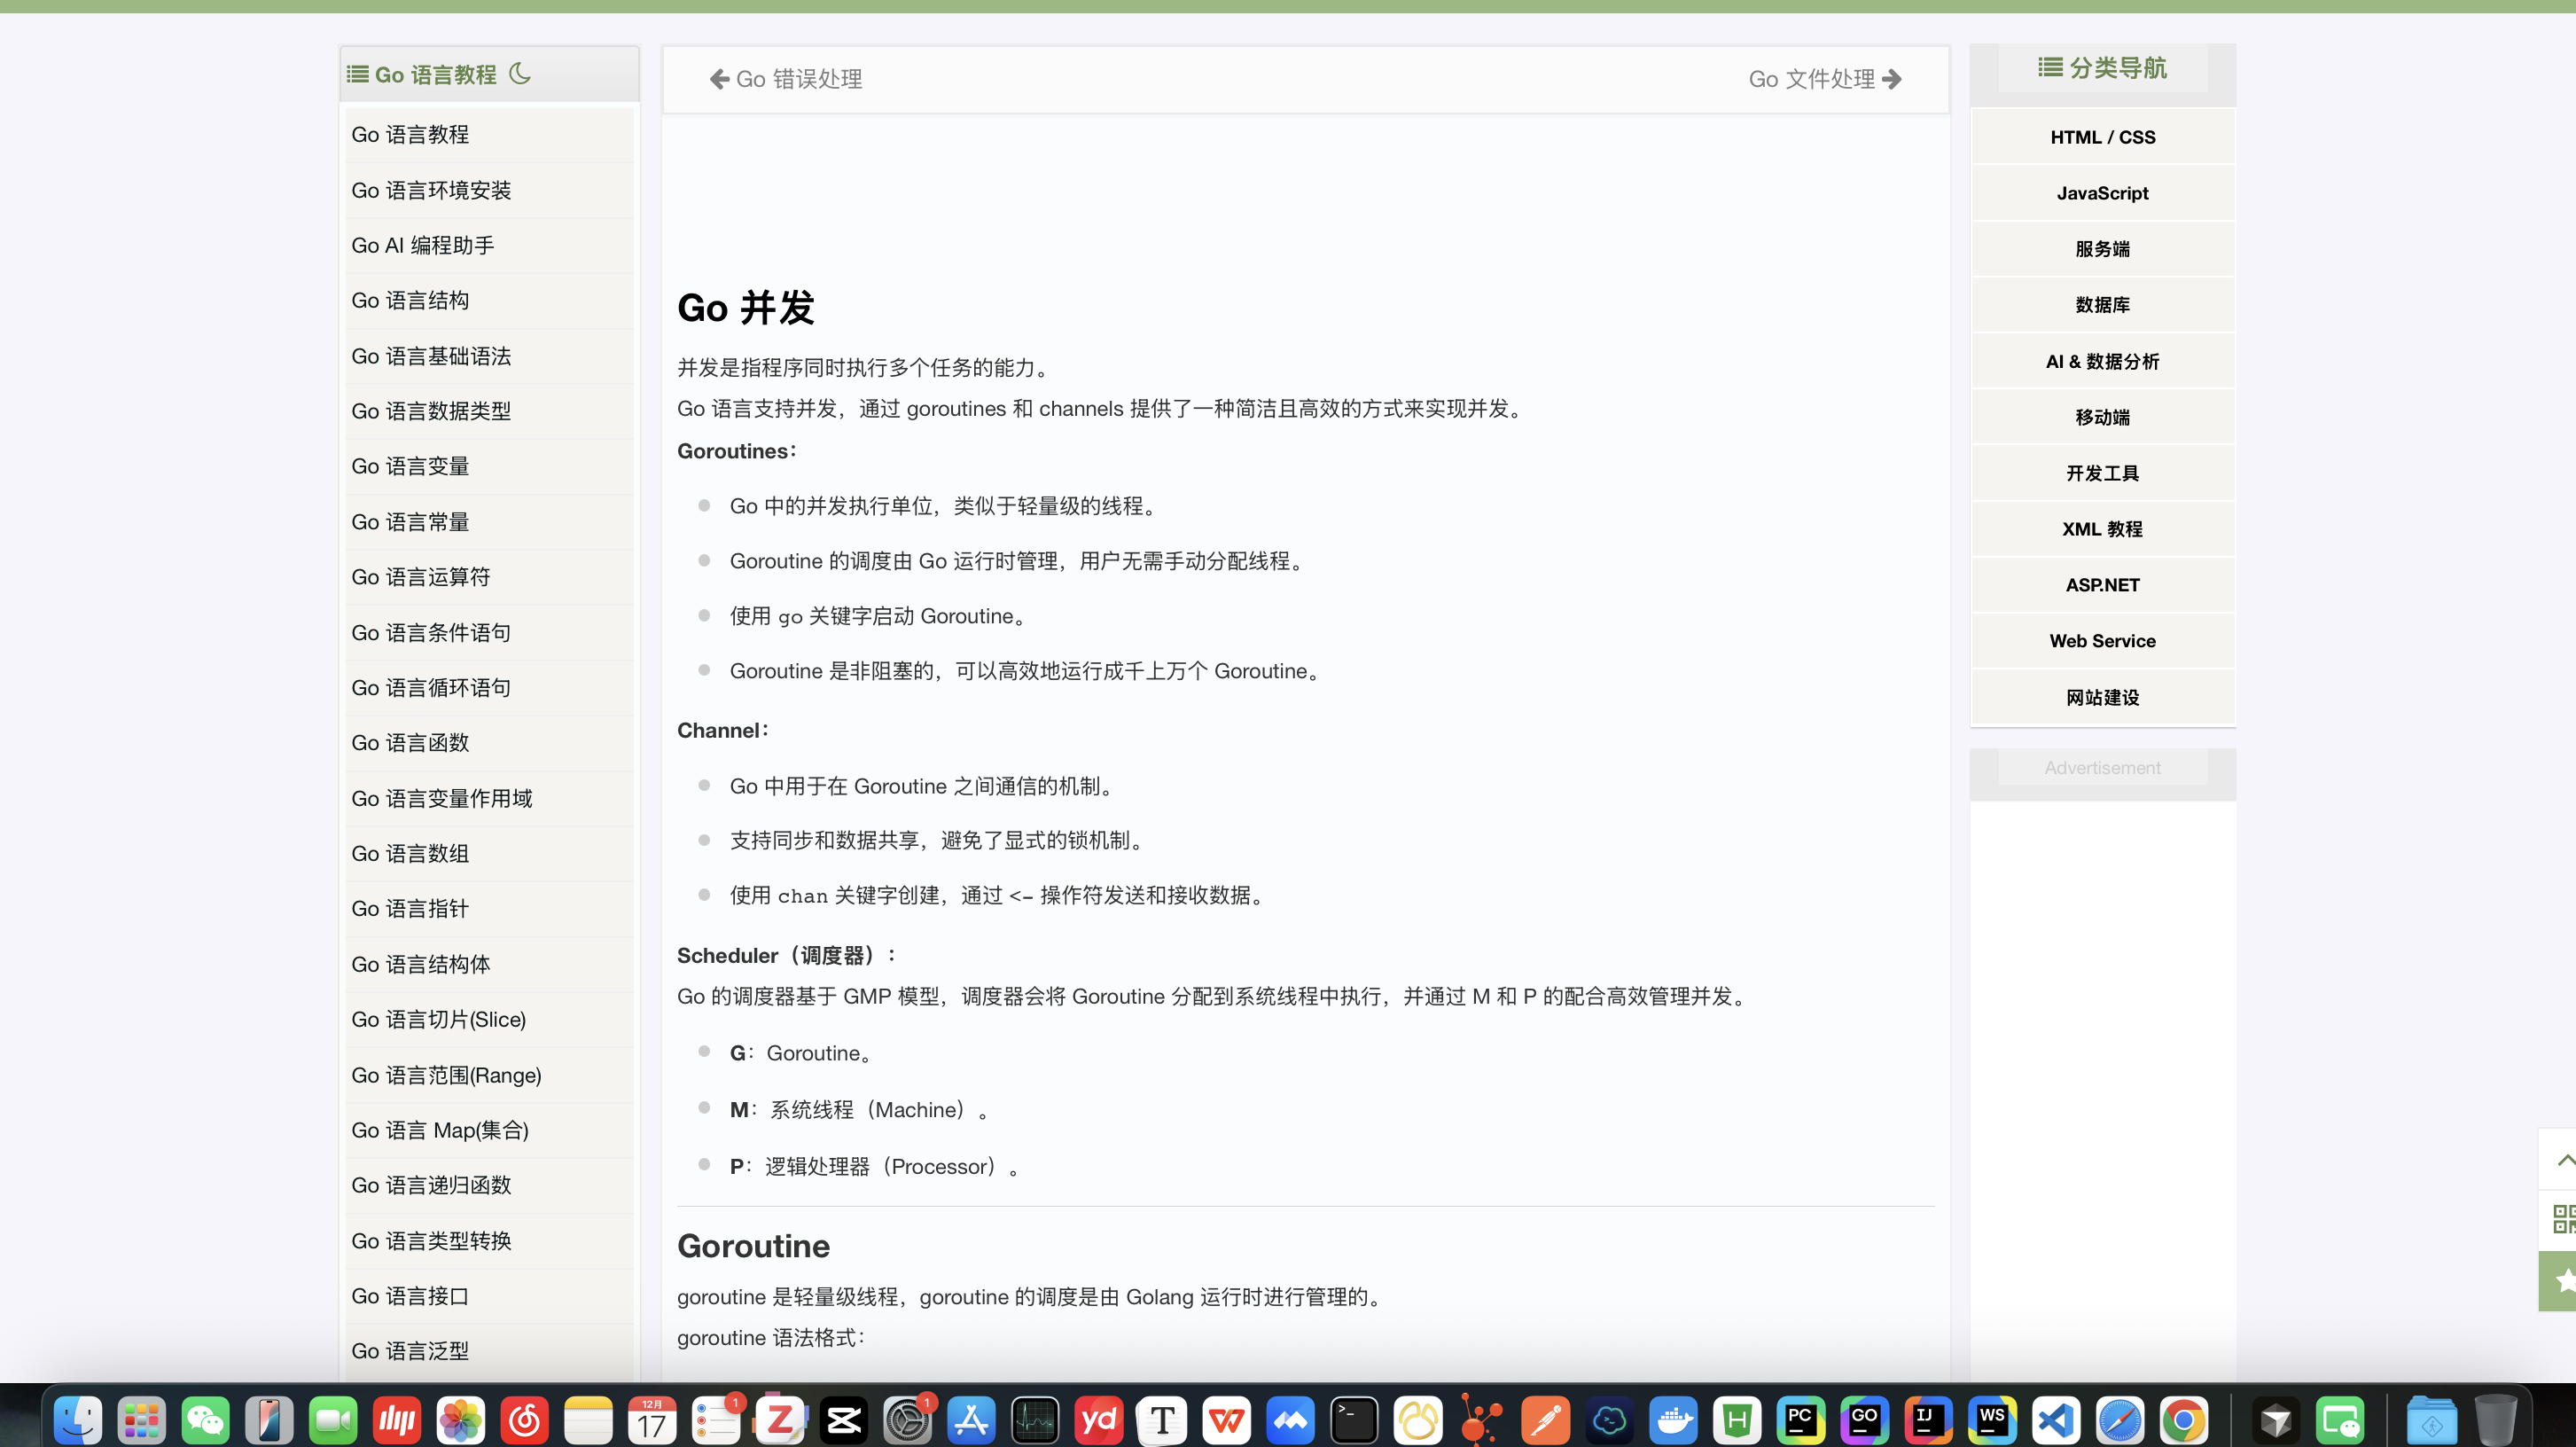Go to previous page Go 错误处理
This screenshot has height=1447, width=2576.
click(x=785, y=79)
